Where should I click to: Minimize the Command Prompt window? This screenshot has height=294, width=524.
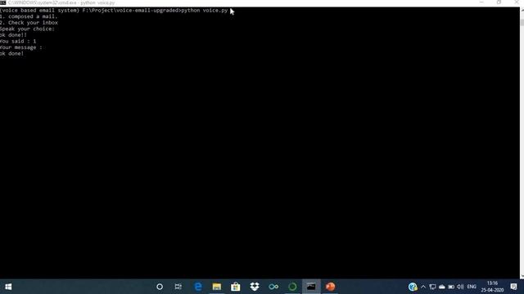click(481, 2)
